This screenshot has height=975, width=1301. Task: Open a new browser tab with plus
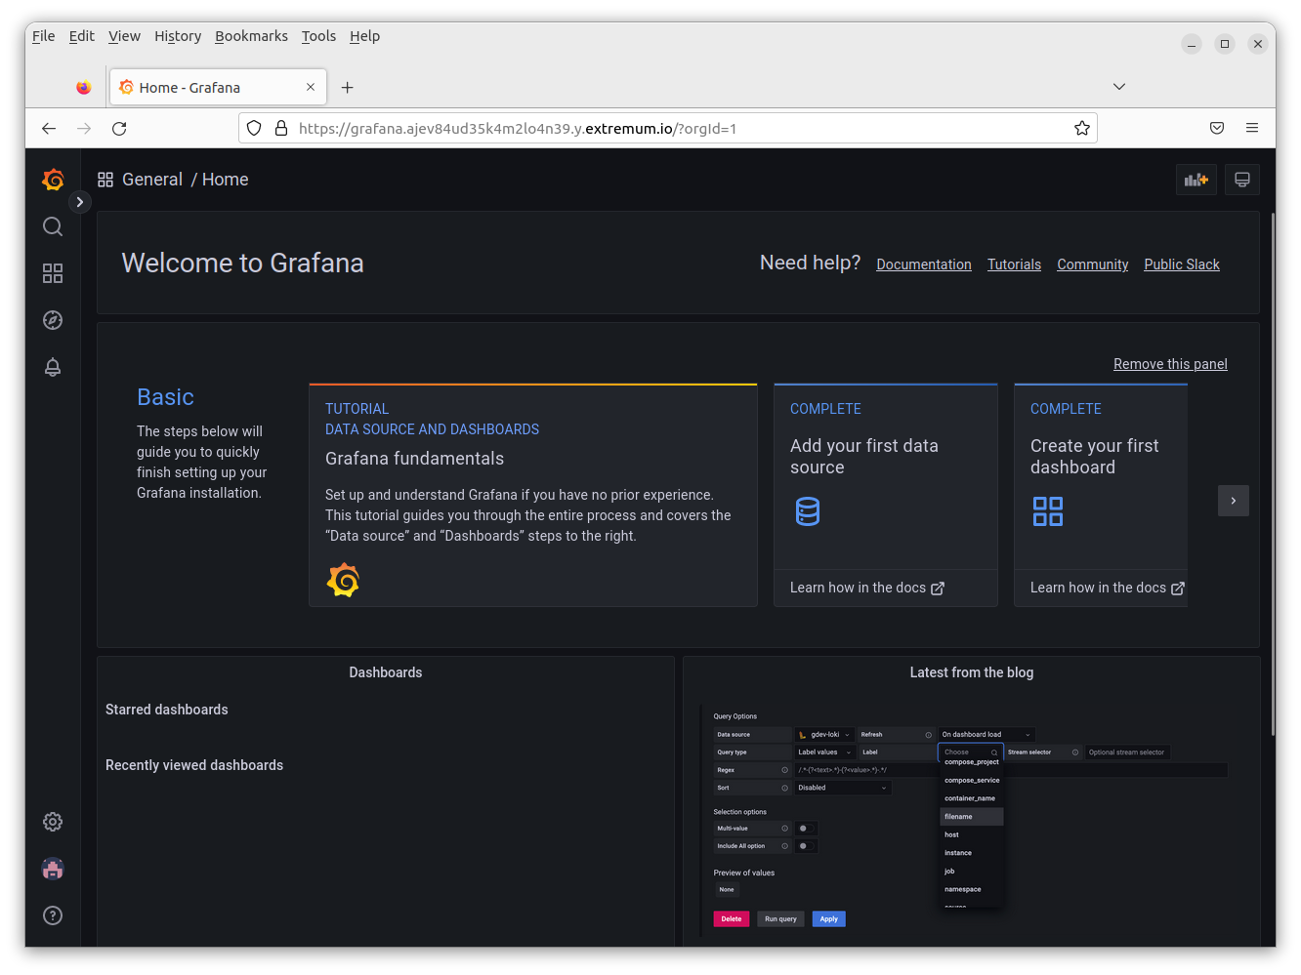coord(347,88)
